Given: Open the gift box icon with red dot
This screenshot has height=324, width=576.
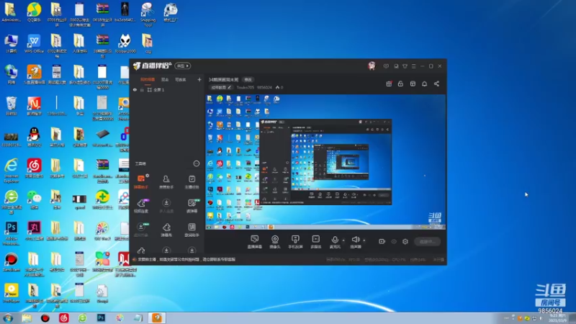Looking at the screenshot, I should 389,84.
